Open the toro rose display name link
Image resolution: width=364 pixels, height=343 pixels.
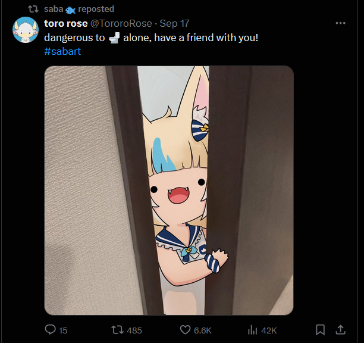[66, 23]
